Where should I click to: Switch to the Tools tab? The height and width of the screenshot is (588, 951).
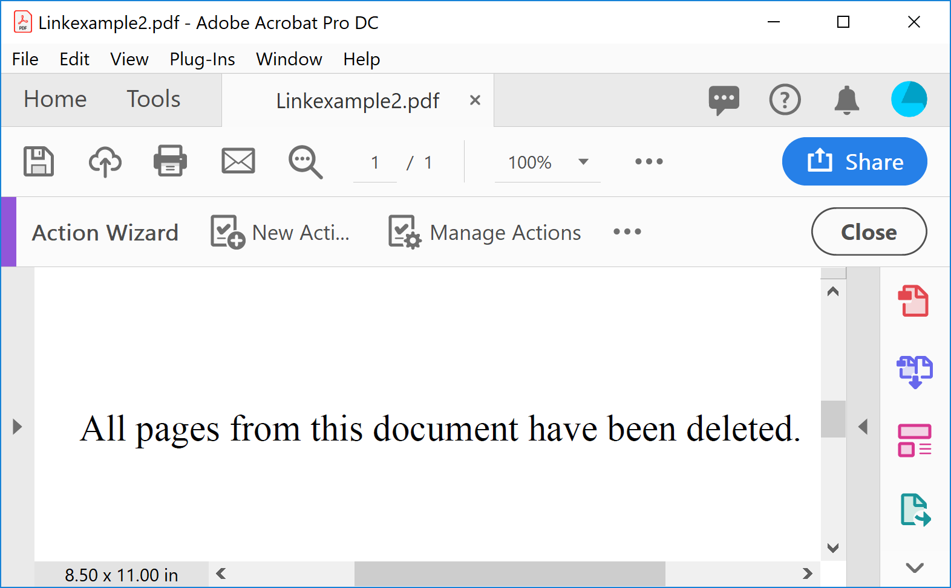point(152,99)
